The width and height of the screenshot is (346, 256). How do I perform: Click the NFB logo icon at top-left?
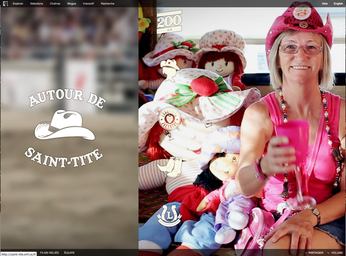(x=5, y=4)
